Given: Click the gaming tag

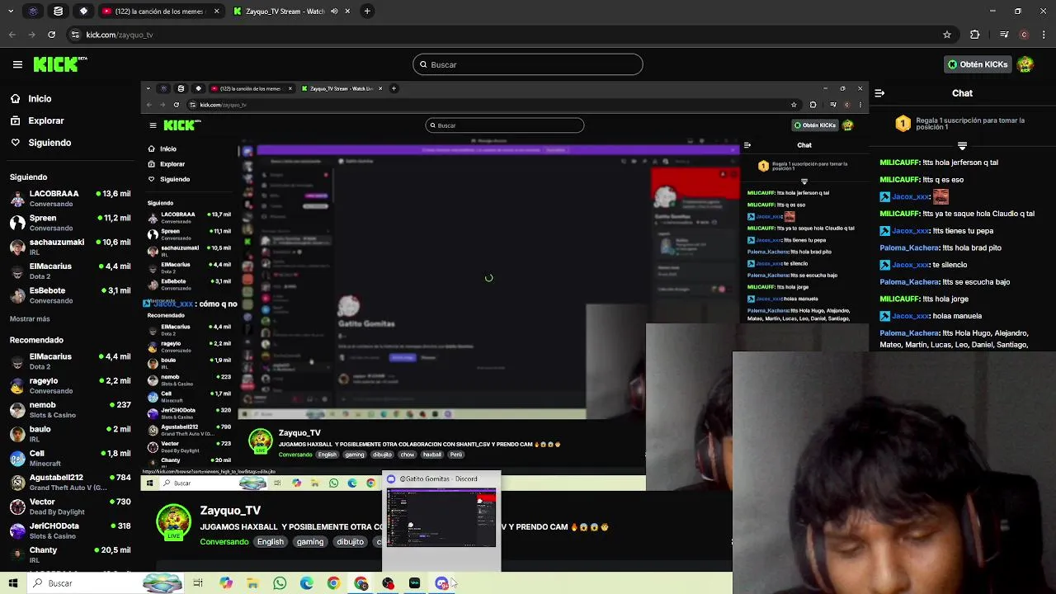Looking at the screenshot, I should pos(310,542).
